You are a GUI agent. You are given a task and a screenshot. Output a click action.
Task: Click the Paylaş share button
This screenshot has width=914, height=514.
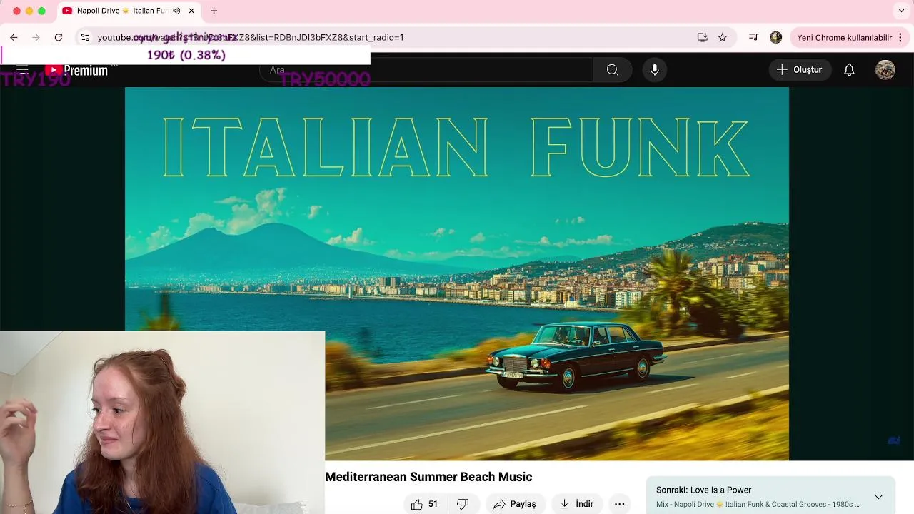coord(515,504)
